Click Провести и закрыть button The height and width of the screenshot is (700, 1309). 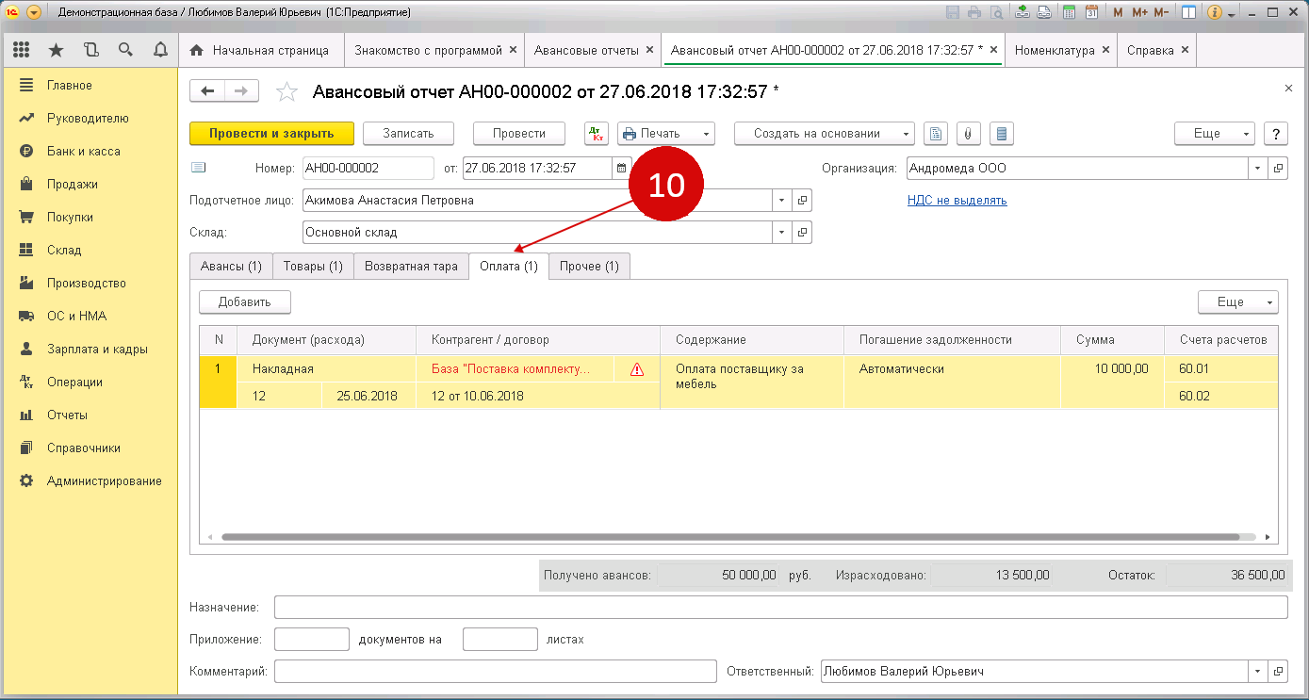tap(271, 134)
